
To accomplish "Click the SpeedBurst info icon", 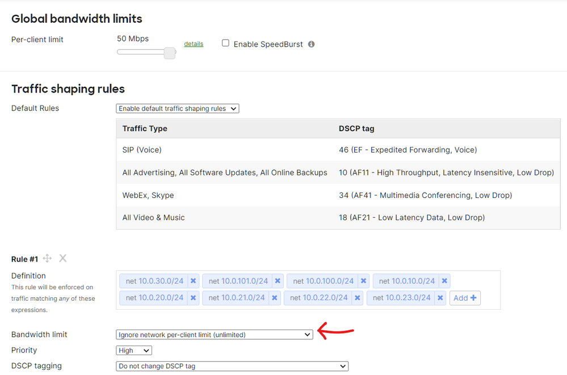I will click(x=311, y=44).
